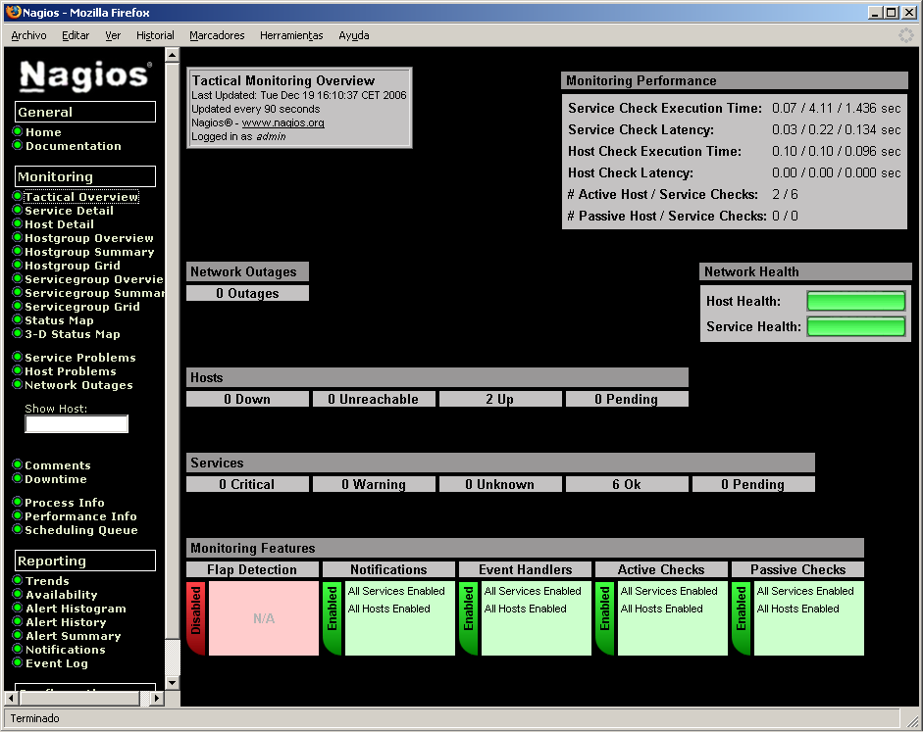Open the 6 Ok services link
923x732 pixels.
pyautogui.click(x=627, y=484)
